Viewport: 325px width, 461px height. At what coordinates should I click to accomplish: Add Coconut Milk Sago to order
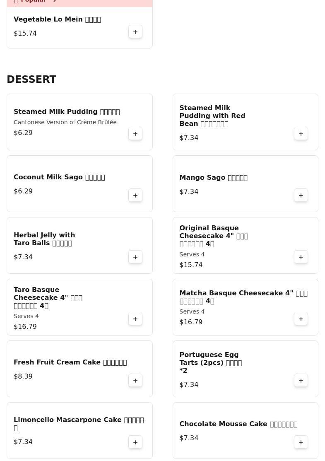click(x=135, y=196)
